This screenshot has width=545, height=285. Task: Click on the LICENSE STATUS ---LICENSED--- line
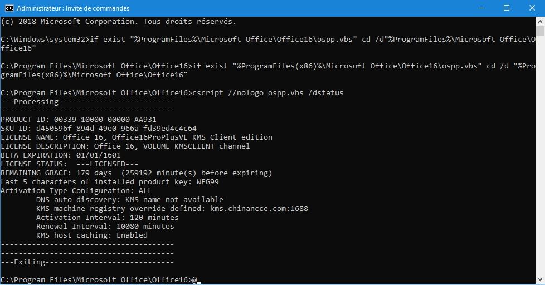coord(70,164)
